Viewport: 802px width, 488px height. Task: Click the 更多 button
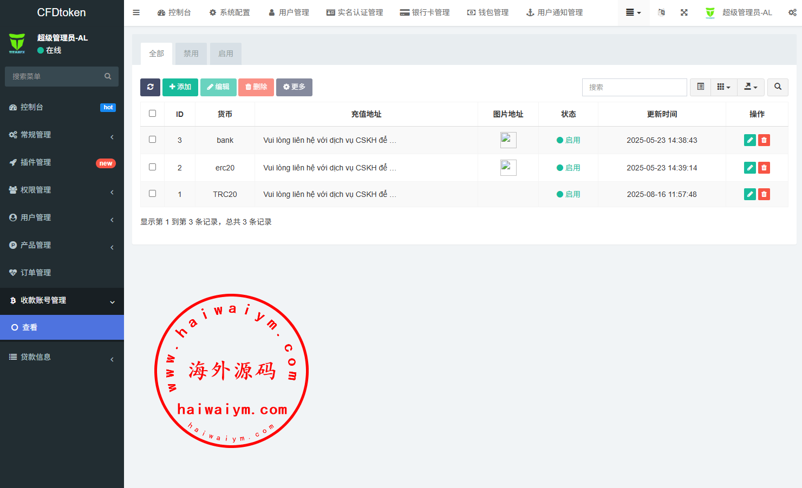(x=294, y=87)
